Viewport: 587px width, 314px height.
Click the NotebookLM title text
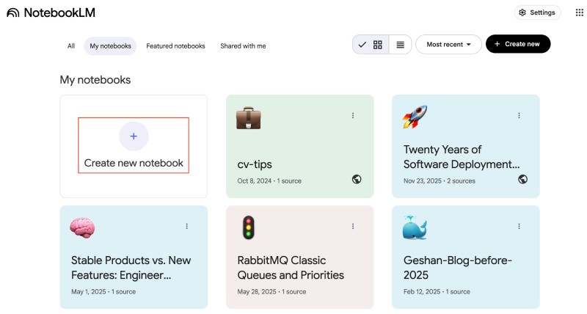coord(59,12)
